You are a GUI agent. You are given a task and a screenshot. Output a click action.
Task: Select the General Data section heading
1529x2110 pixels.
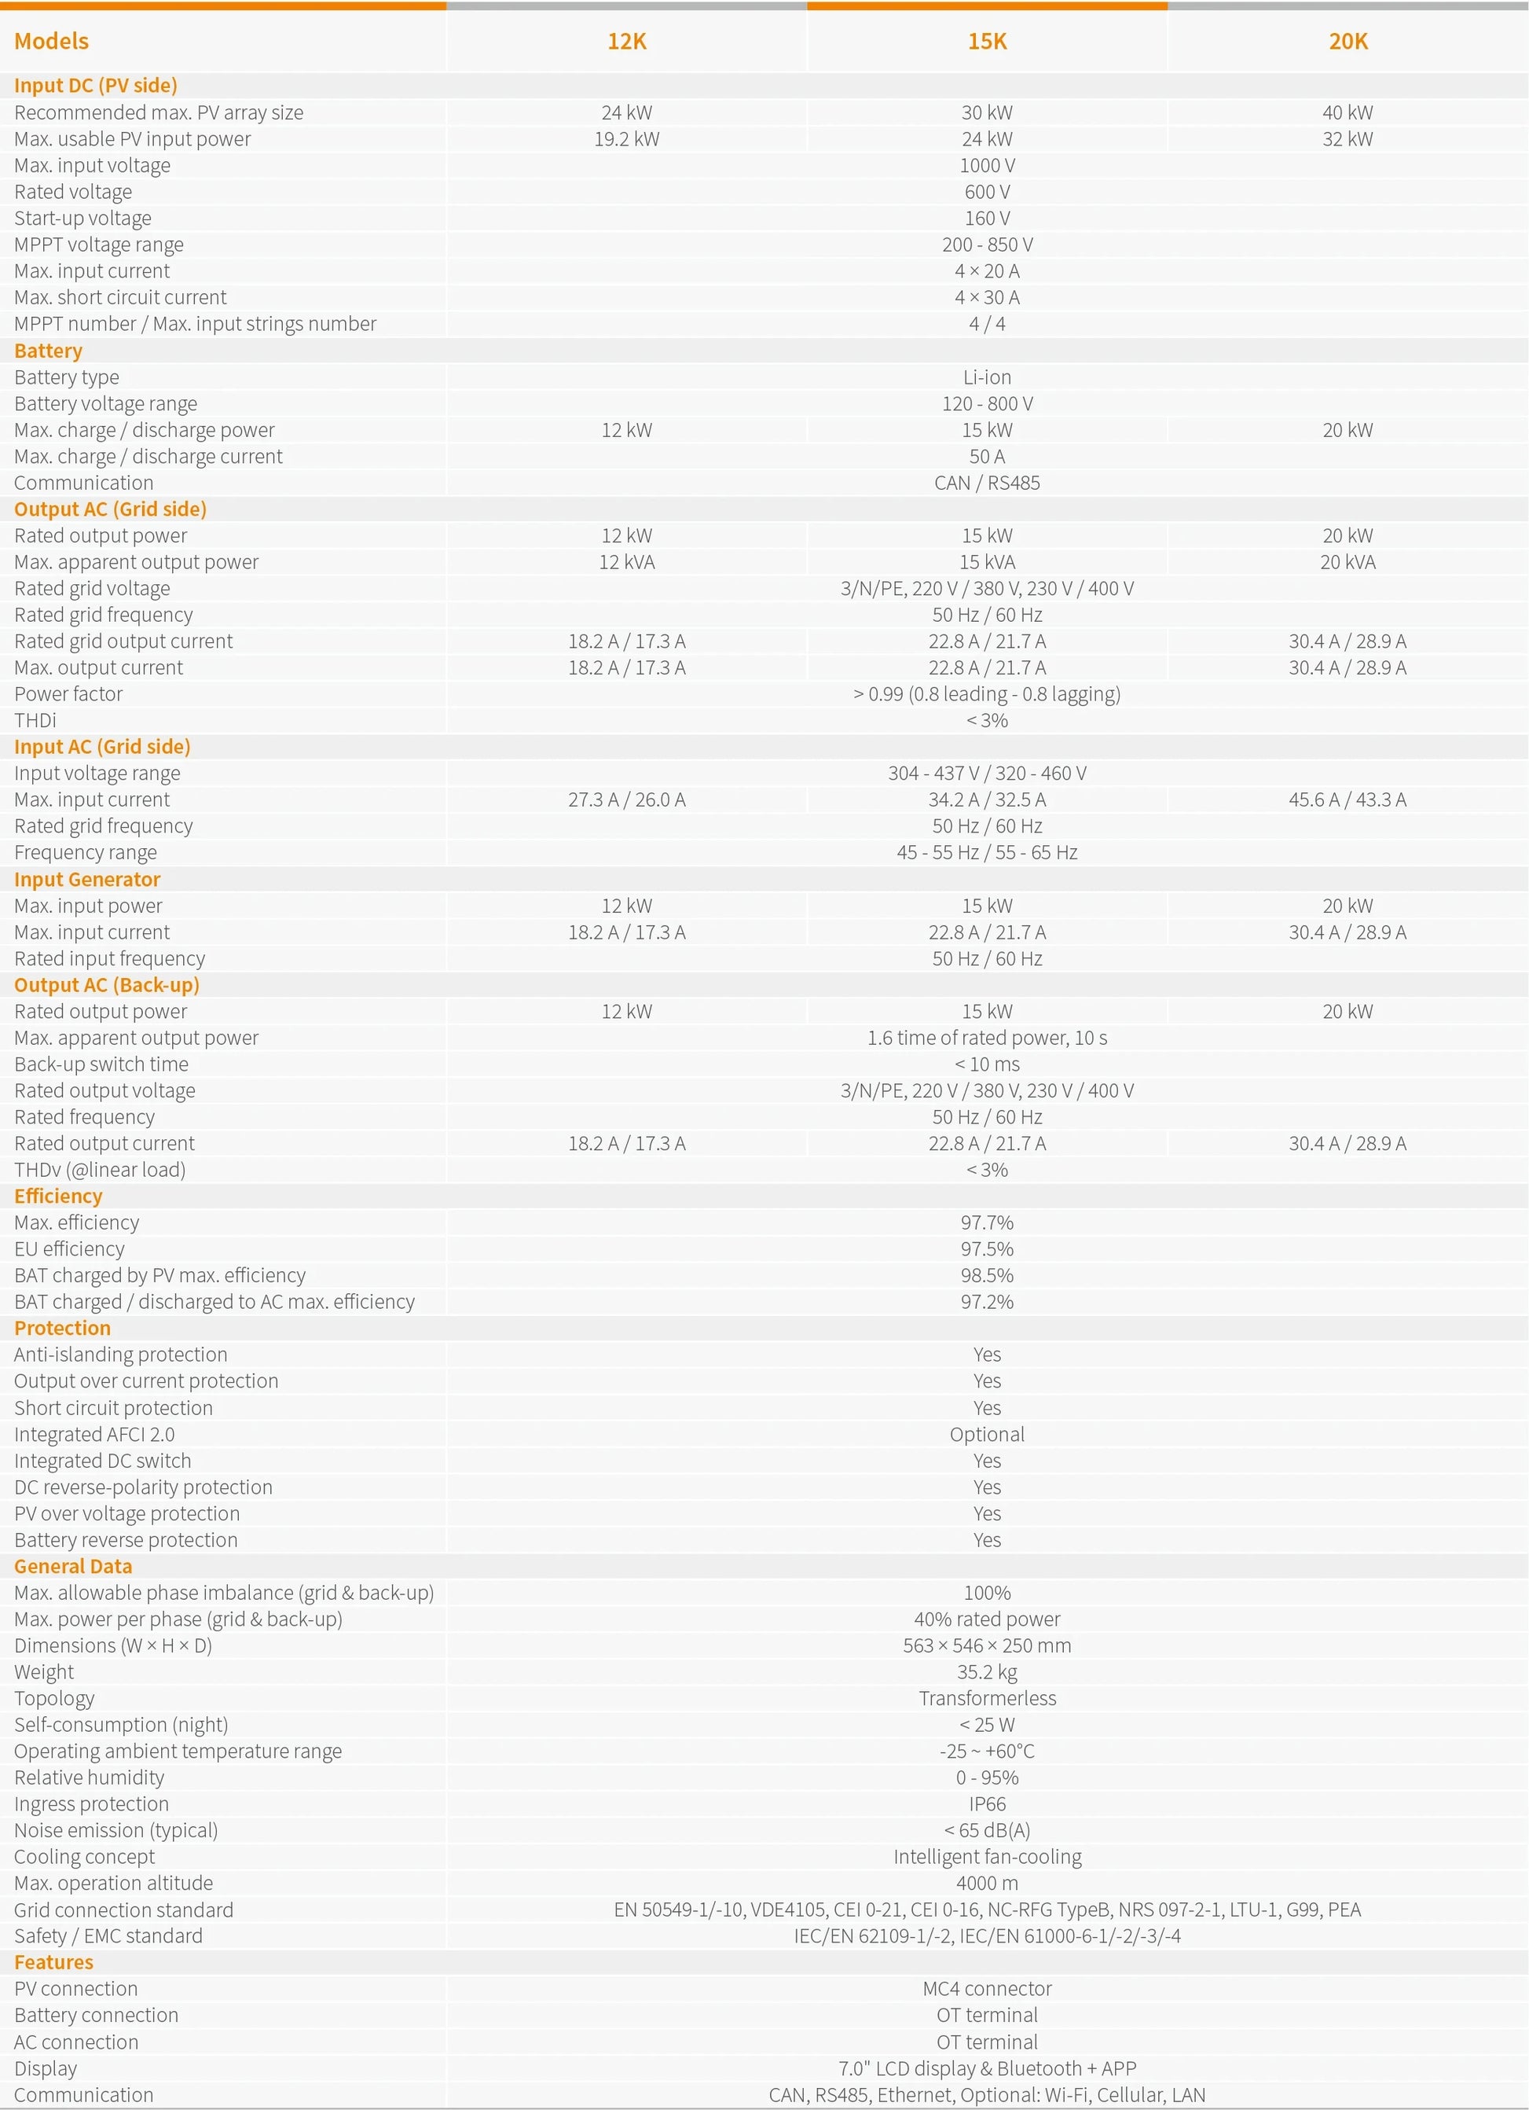point(72,1566)
